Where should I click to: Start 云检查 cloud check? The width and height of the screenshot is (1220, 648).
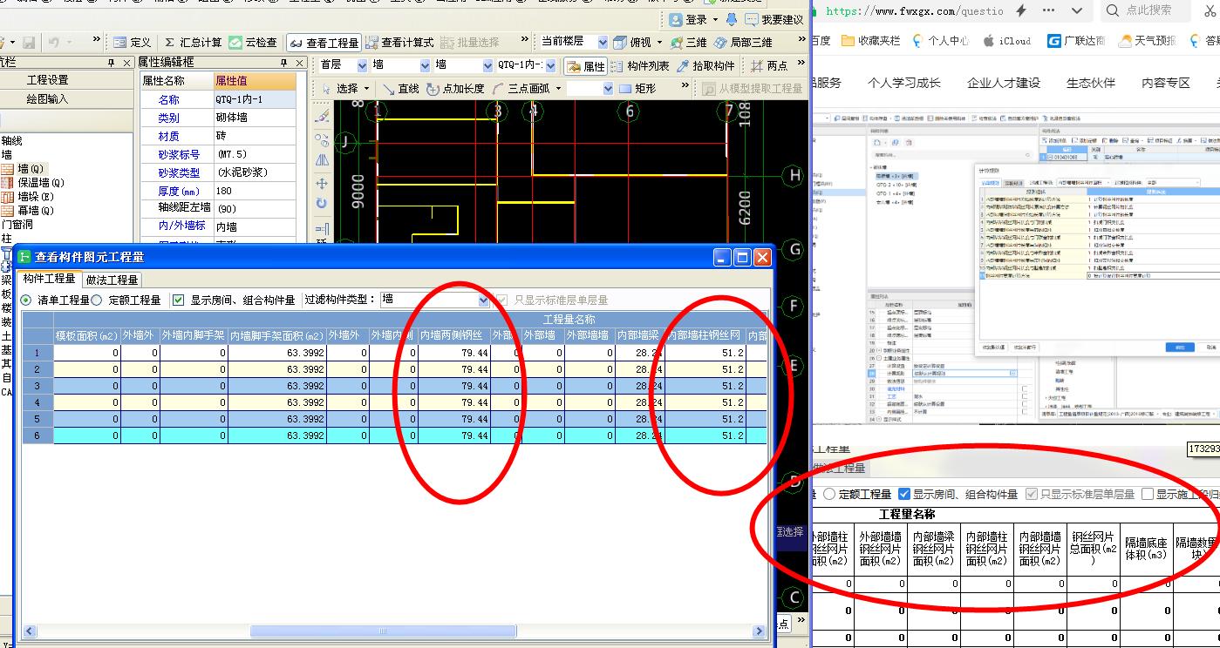tap(254, 42)
